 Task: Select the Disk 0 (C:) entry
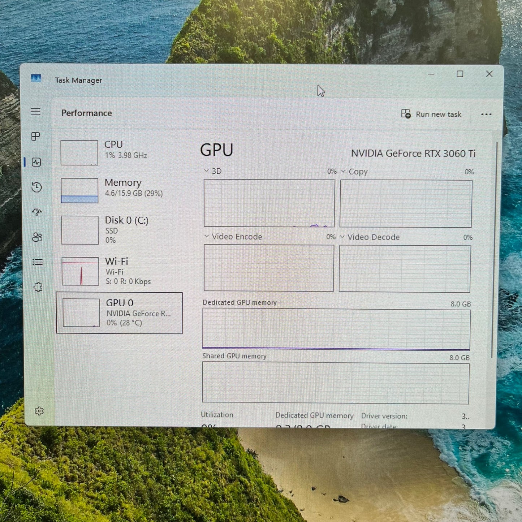[x=120, y=230]
